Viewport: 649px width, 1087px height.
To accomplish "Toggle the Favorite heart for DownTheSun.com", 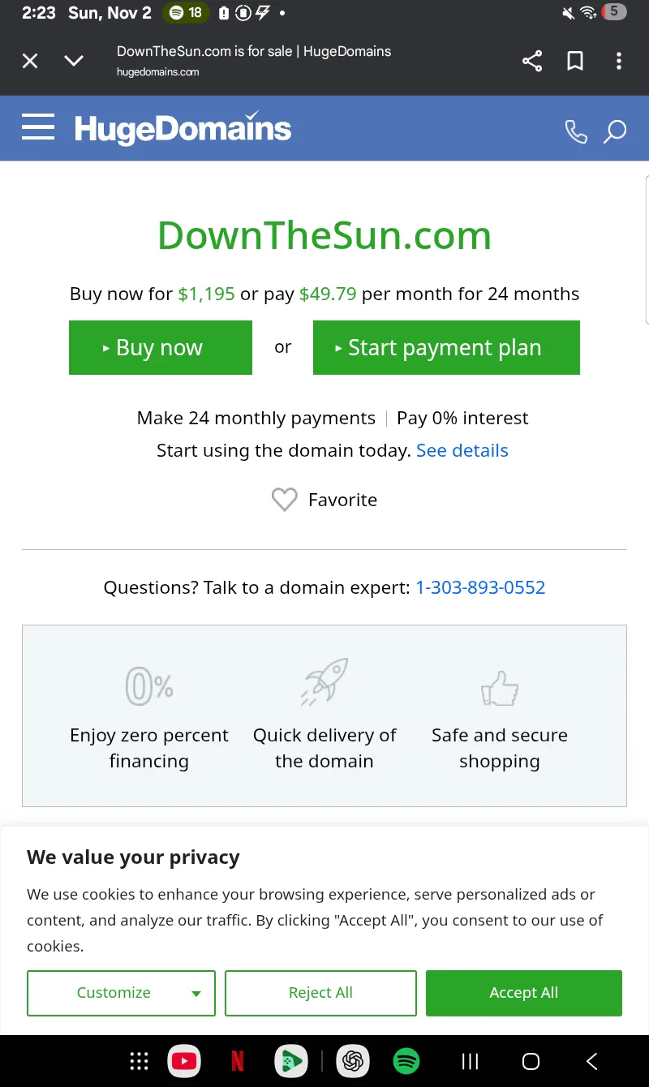I will pos(285,500).
